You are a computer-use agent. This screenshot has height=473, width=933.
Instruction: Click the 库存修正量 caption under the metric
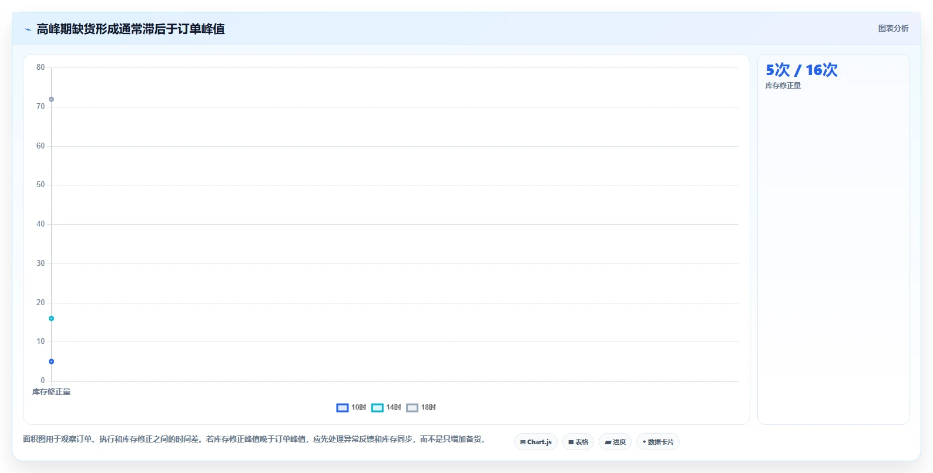[x=783, y=86]
